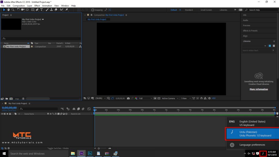Open the Composition menu
This screenshot has height=157, width=279.
[19, 6]
